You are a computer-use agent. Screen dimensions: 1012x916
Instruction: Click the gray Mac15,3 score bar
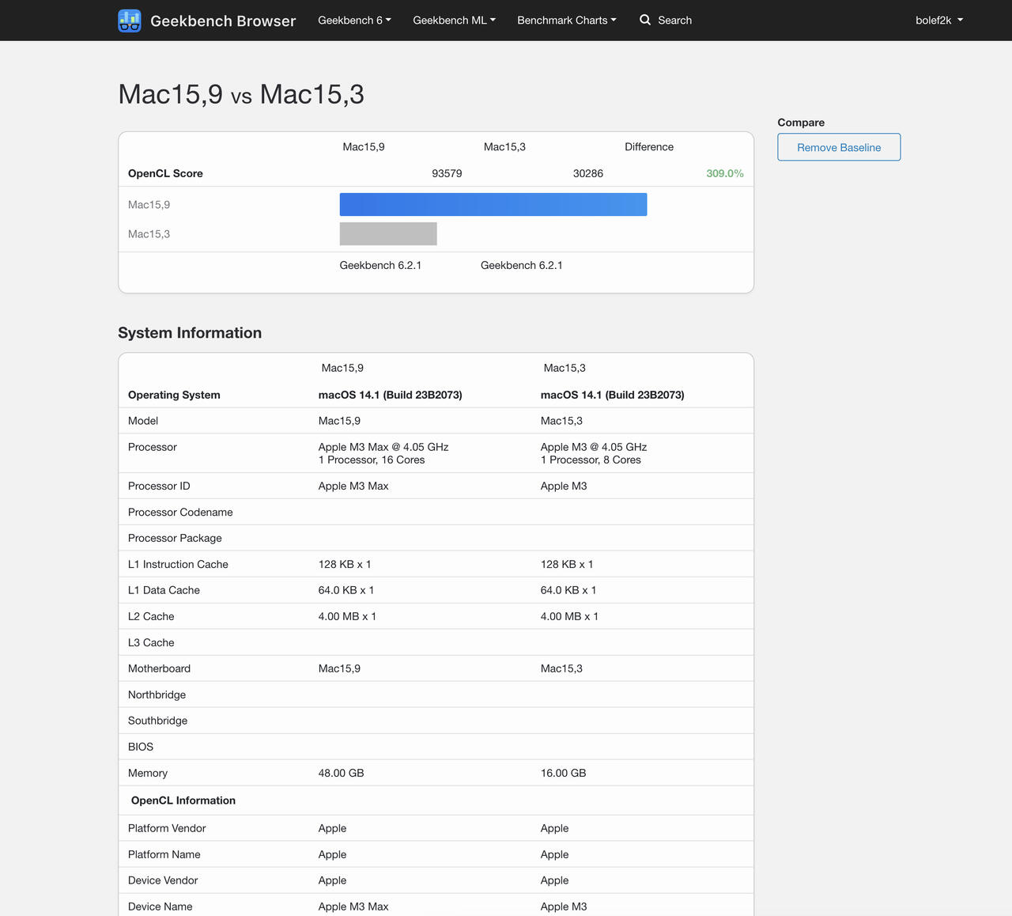[x=388, y=233]
